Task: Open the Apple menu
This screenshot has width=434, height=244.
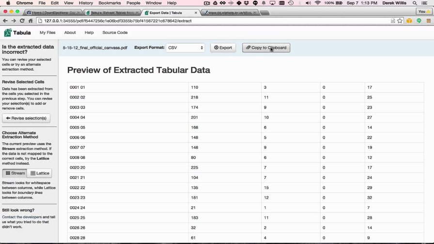Action: (x=8, y=3)
